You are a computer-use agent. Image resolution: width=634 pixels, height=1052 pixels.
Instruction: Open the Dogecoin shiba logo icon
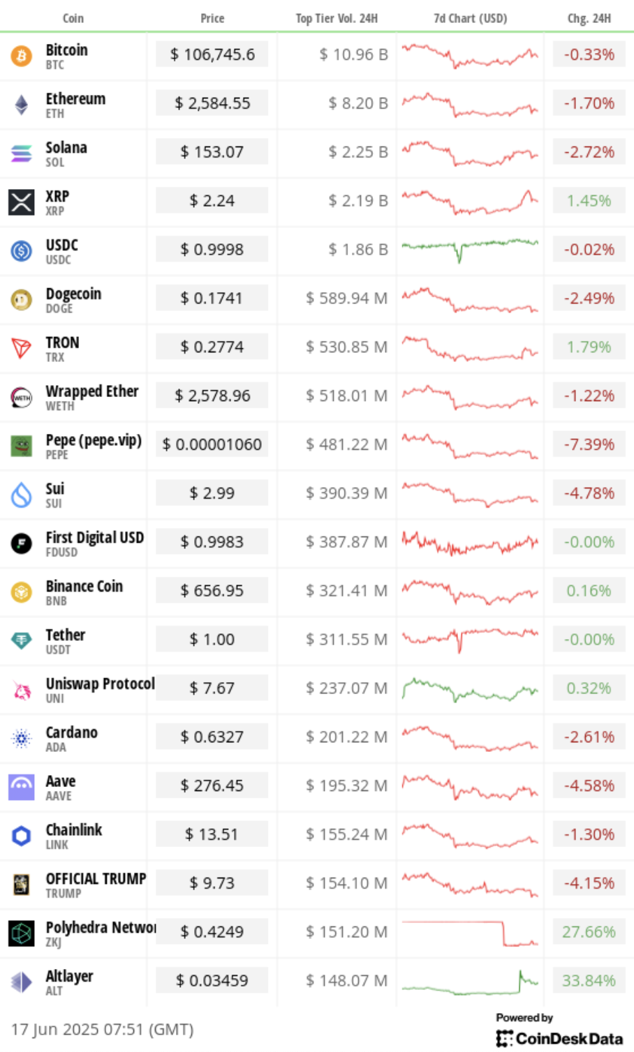(22, 299)
